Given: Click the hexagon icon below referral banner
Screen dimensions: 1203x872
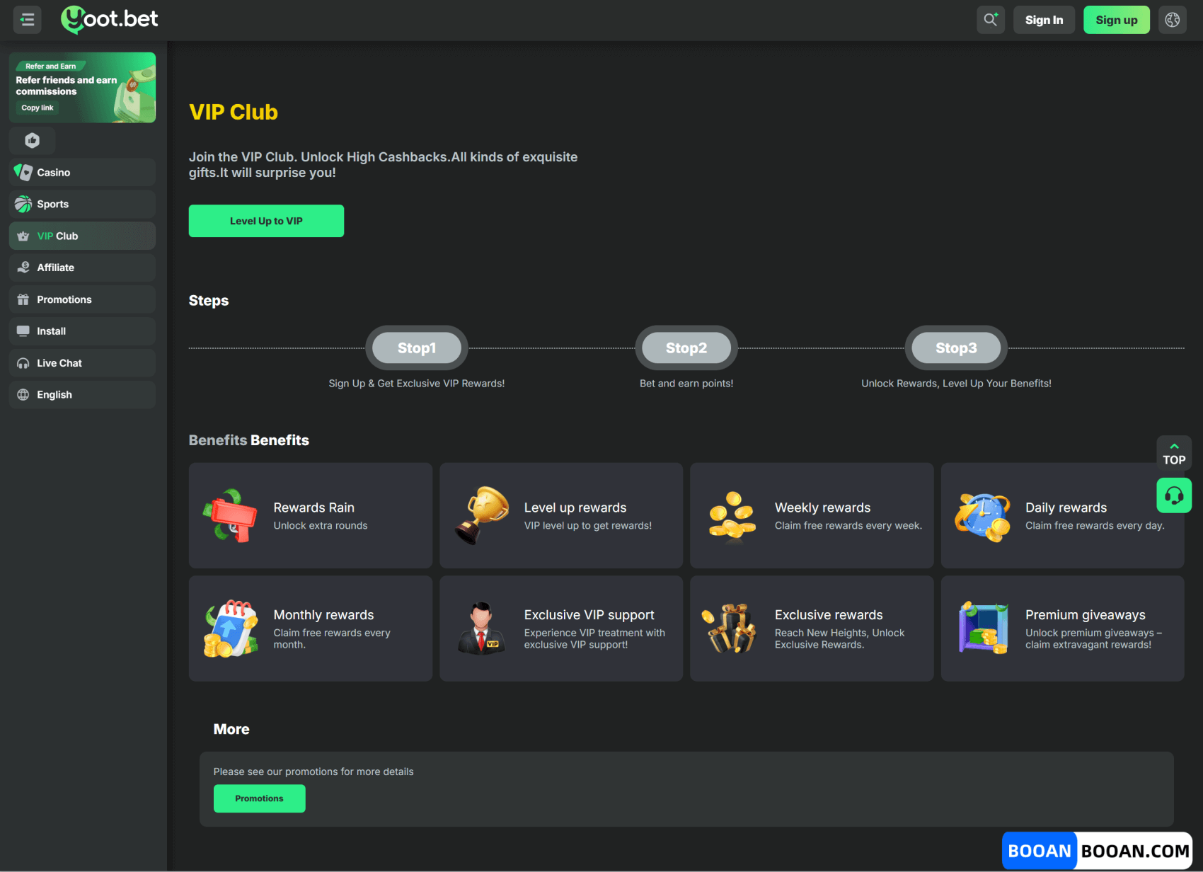Looking at the screenshot, I should [x=33, y=140].
